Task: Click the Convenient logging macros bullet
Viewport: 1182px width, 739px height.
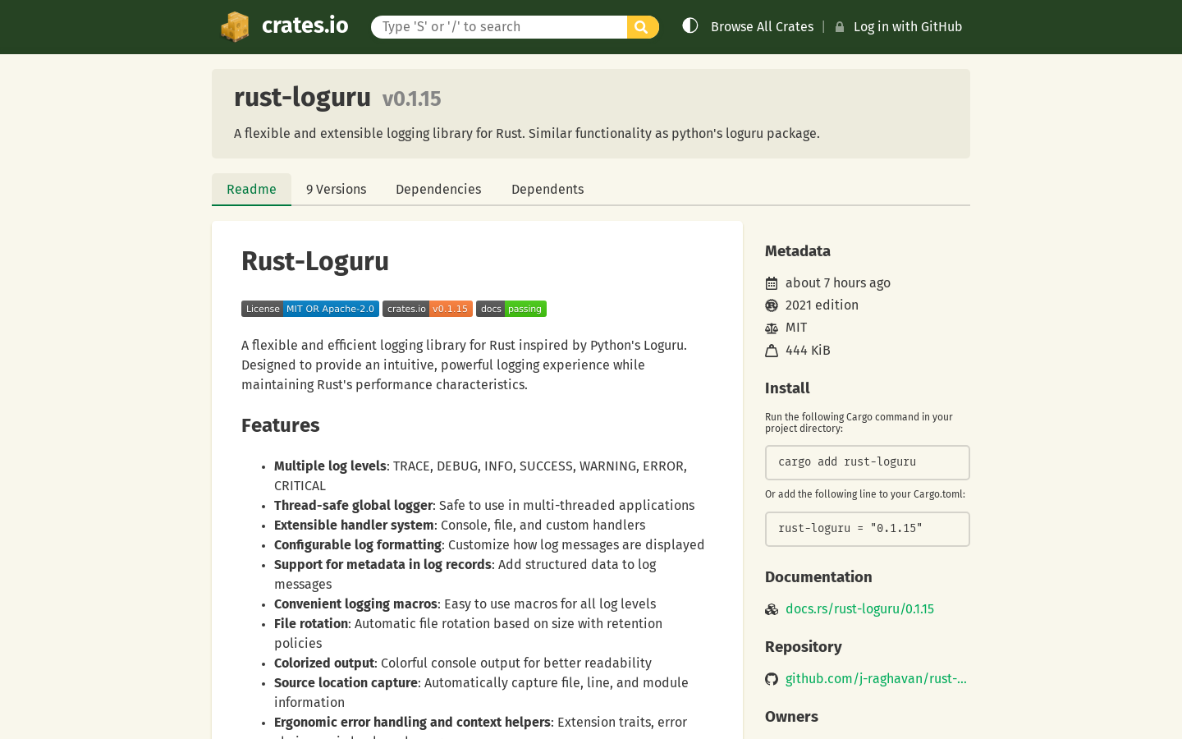Action: [x=465, y=604]
